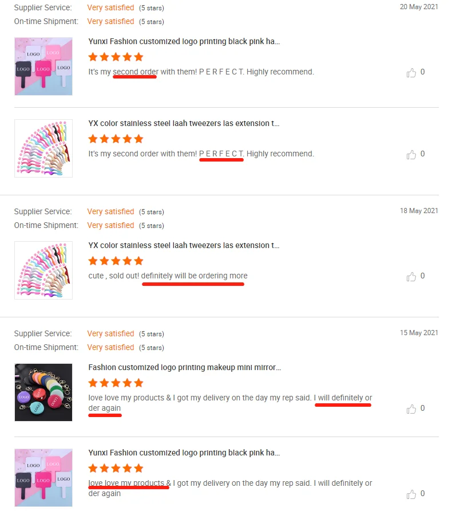Open top pink hand mirror product thumbnail
452x511 pixels.
(x=43, y=66)
